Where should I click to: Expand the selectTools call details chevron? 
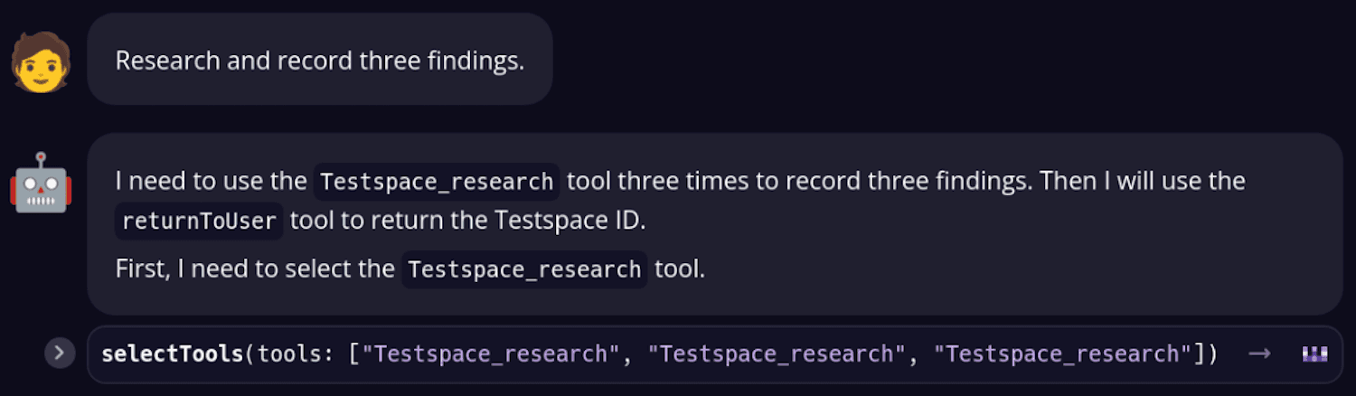coord(60,353)
